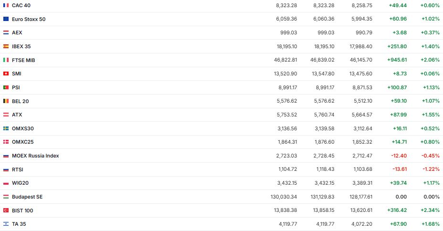This screenshot has height=231, width=443.
Task: Click the Swedish flag next to OMXS30
Action: click(x=6, y=128)
